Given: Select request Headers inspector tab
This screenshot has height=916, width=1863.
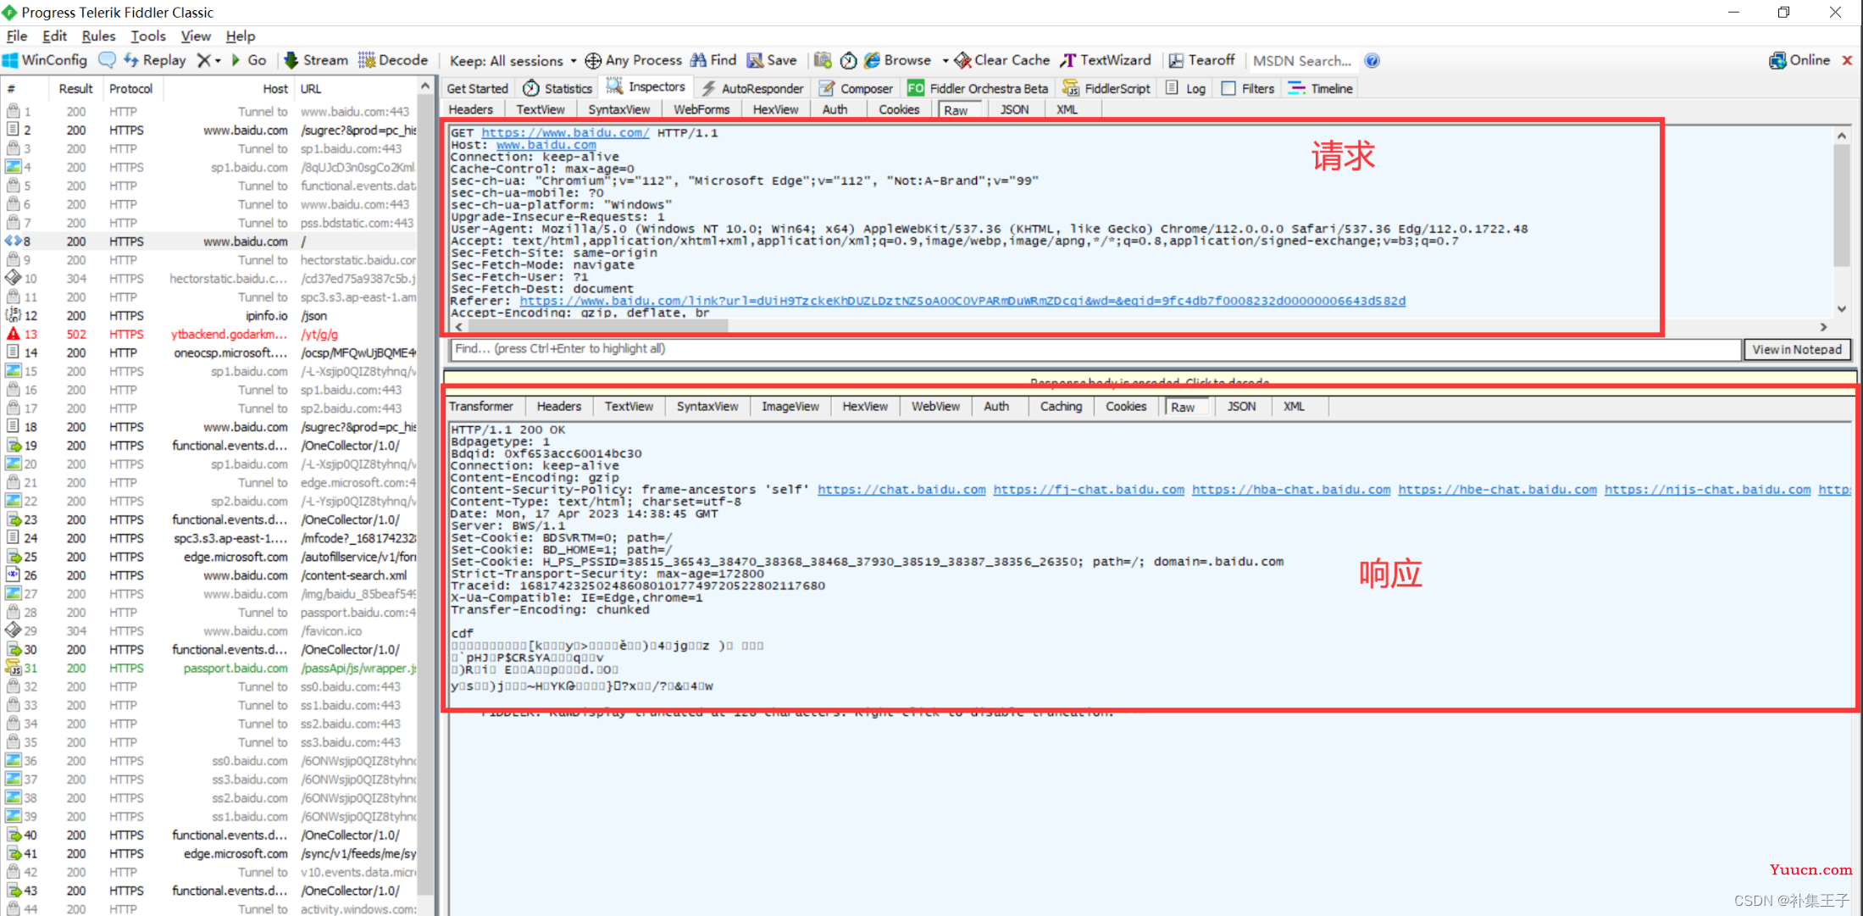Looking at the screenshot, I should tap(471, 109).
